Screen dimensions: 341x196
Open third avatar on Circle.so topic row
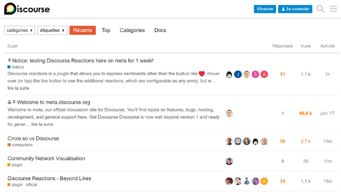click(x=247, y=141)
